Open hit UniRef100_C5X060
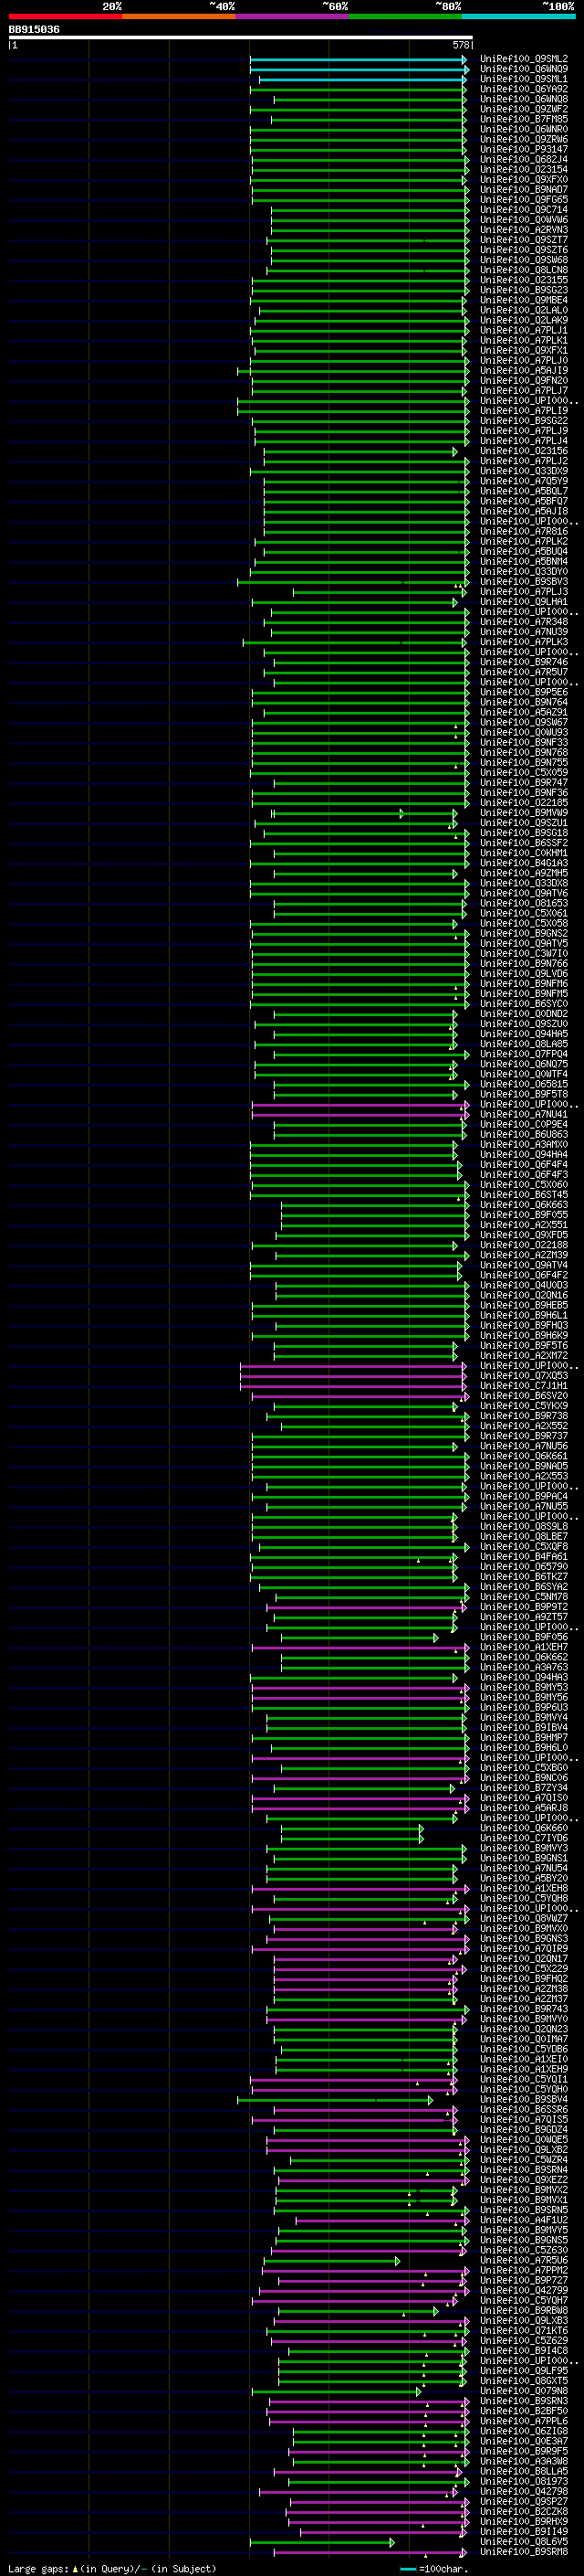 pos(523,1185)
